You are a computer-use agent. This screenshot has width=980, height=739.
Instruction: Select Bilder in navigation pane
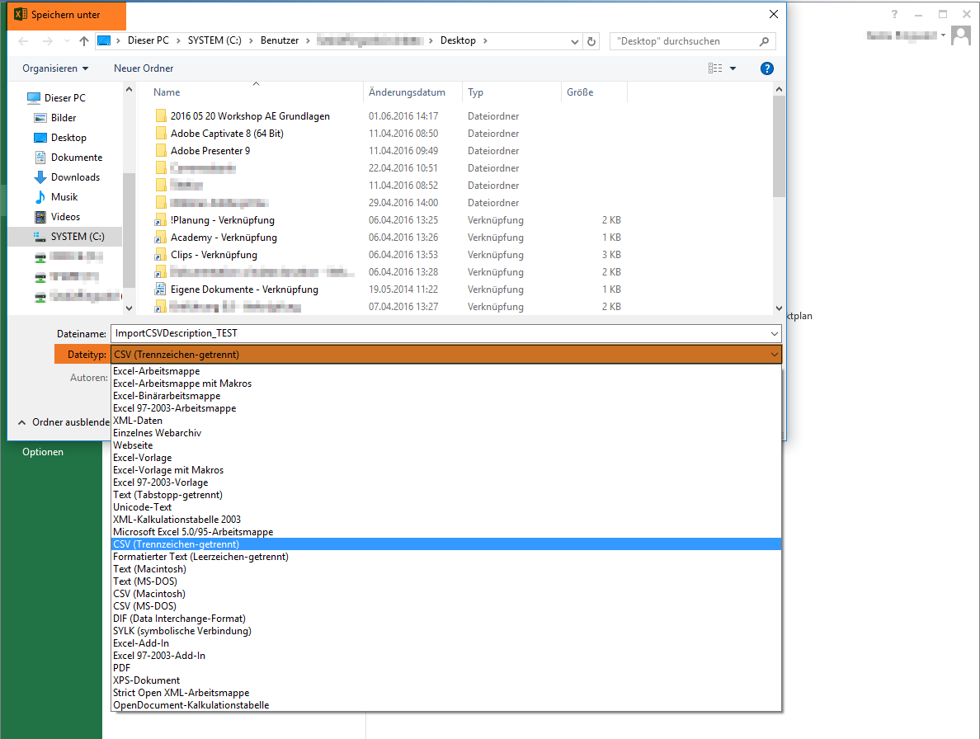point(64,117)
